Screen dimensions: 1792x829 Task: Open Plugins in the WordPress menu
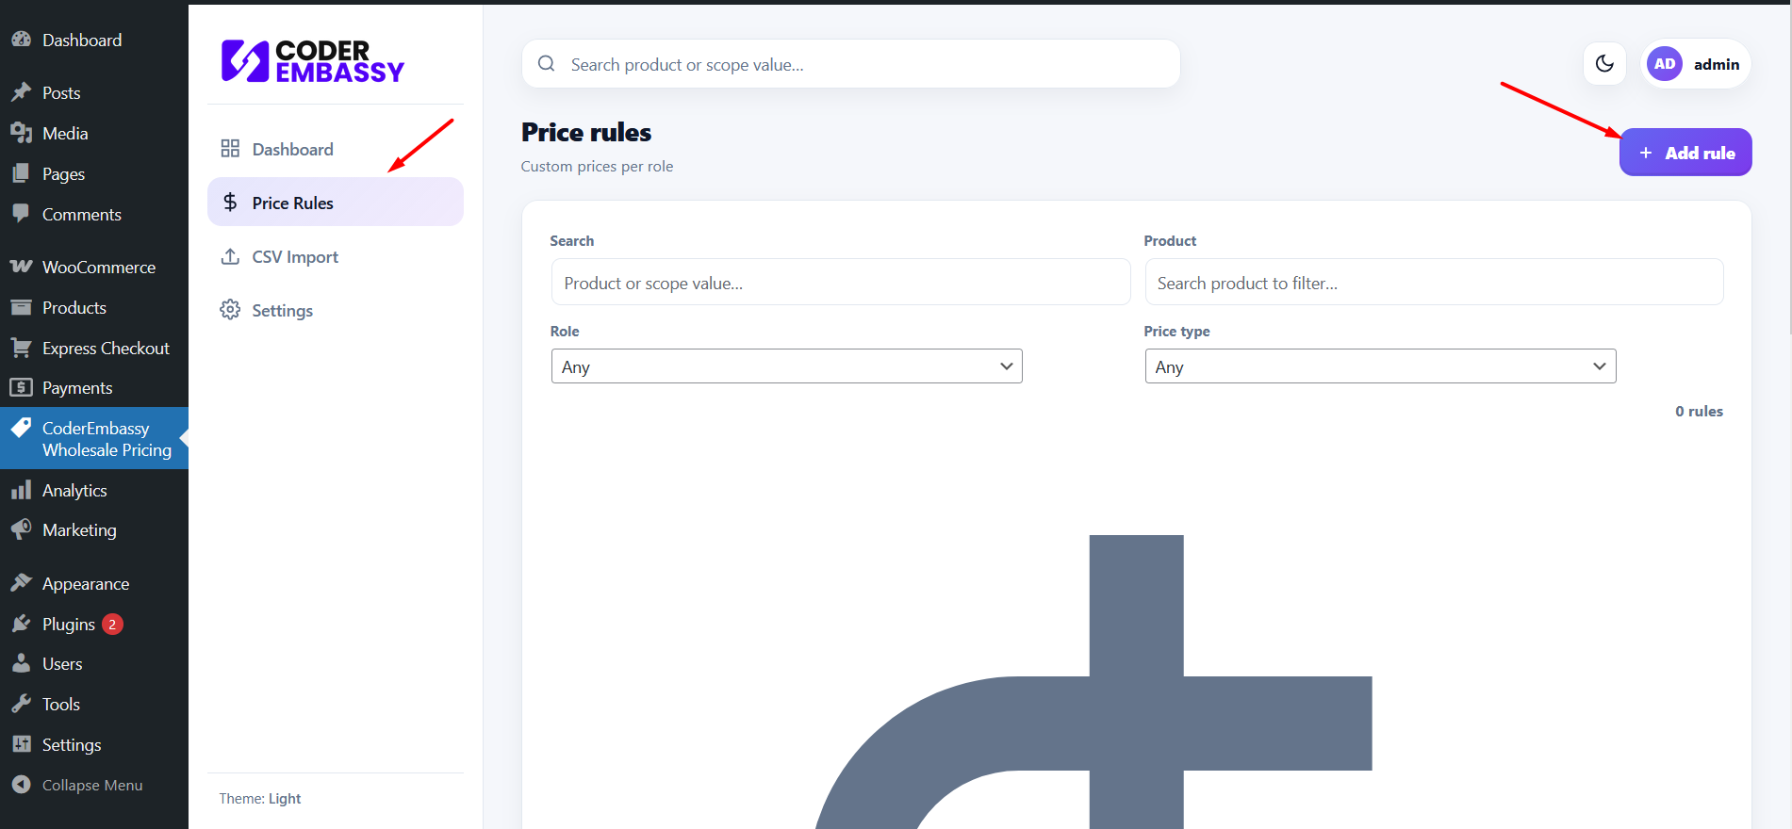tap(68, 624)
